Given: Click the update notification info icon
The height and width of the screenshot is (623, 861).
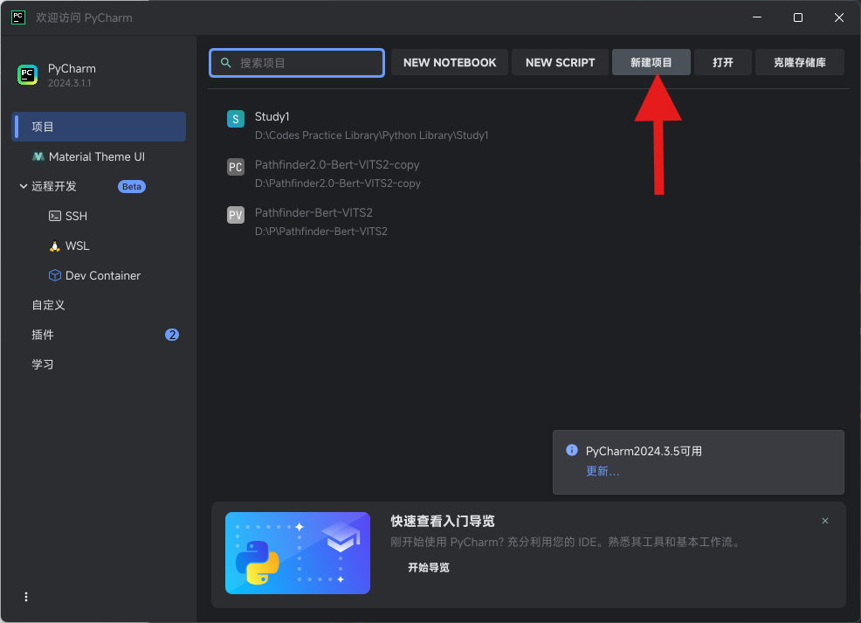Looking at the screenshot, I should coord(572,451).
